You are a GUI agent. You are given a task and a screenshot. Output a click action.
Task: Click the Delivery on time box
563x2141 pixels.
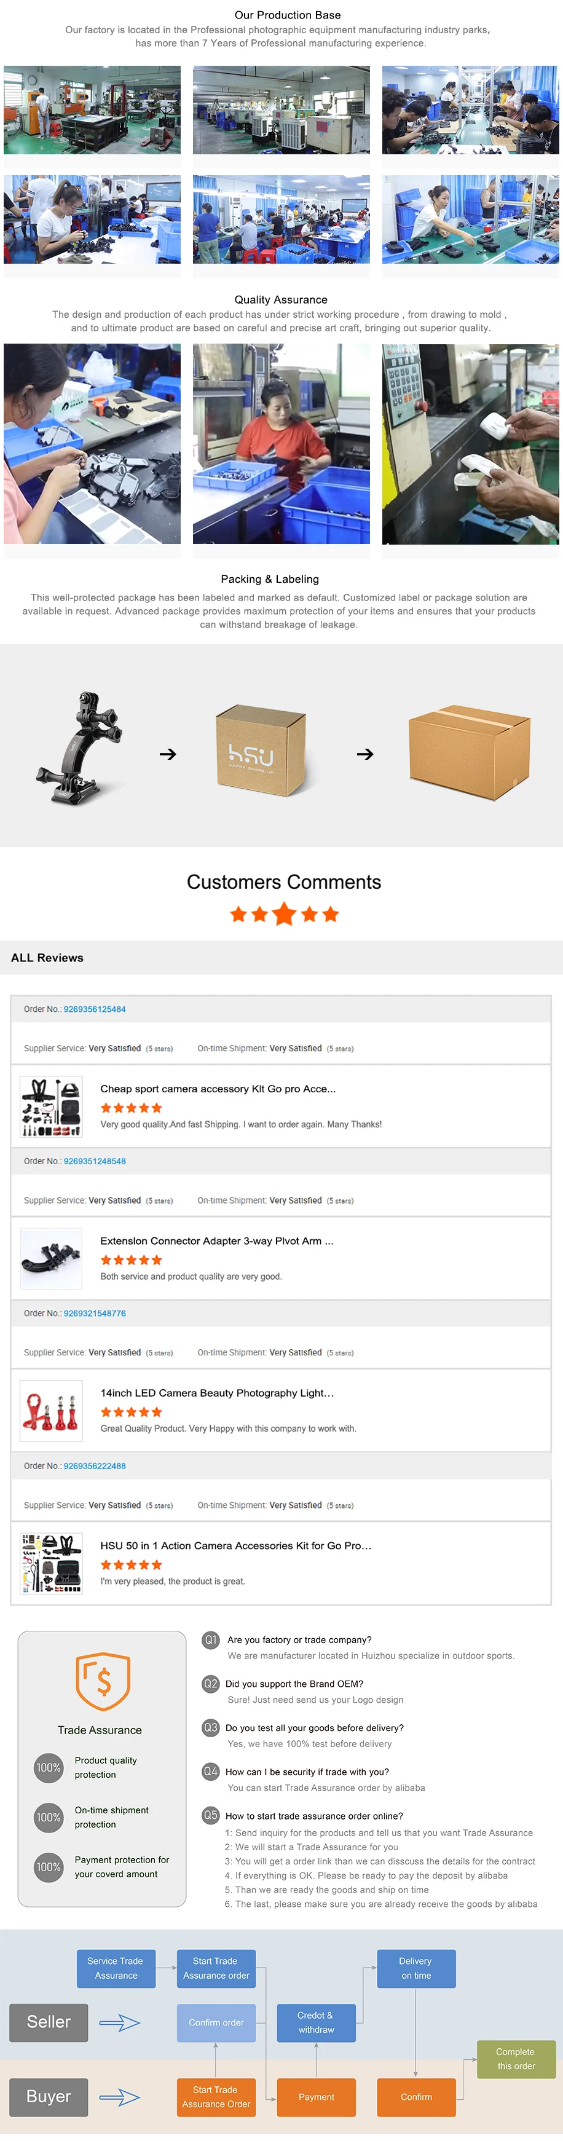(416, 1968)
